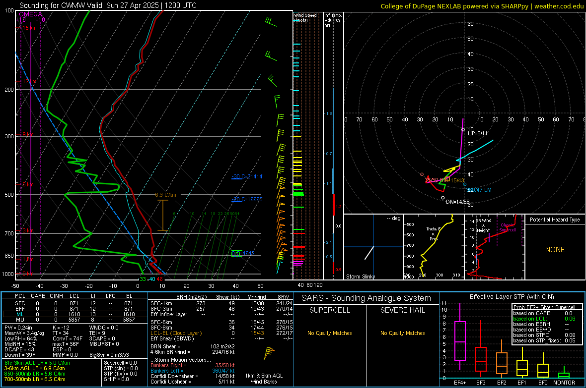Click the Potential Hazard Type header
Viewport: 586px width, 388px height.
555,220
